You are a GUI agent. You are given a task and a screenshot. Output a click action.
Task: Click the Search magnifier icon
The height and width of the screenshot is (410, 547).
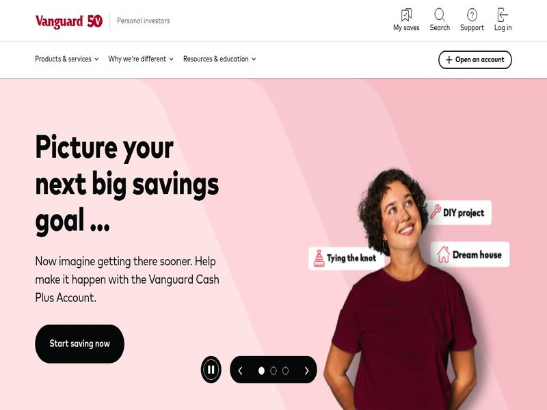[x=440, y=15]
